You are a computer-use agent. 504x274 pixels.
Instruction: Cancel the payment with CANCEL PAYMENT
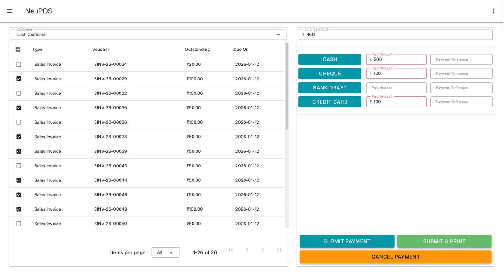coord(396,257)
